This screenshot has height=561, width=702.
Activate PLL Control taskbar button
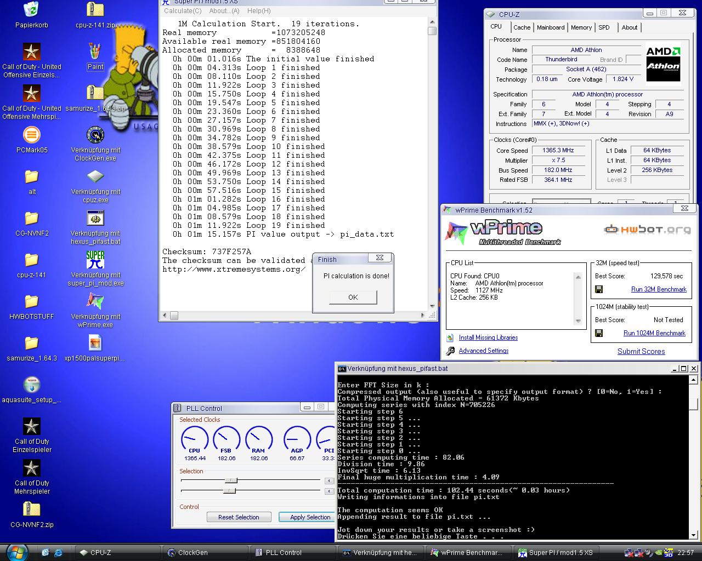pyautogui.click(x=293, y=553)
